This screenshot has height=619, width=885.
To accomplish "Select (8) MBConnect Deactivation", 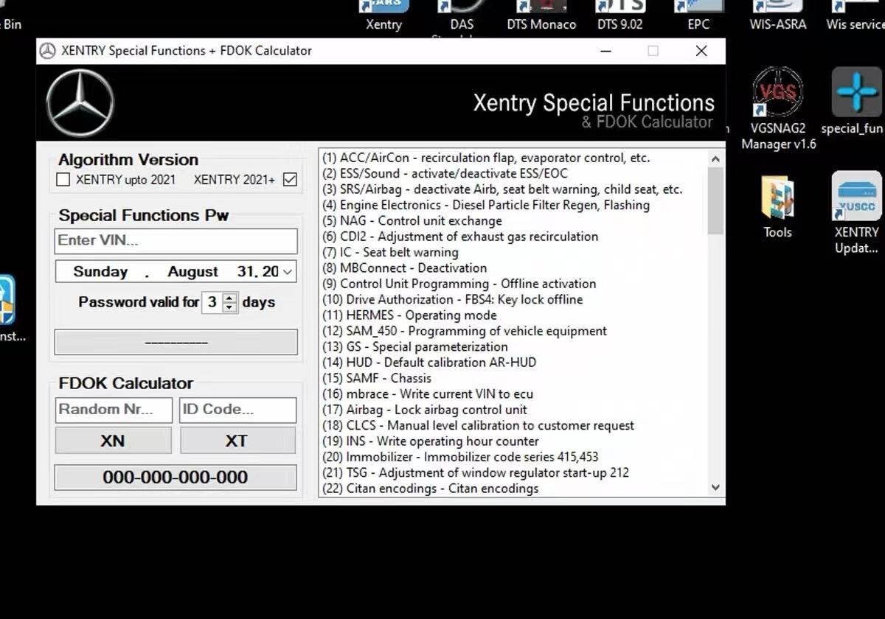I will (404, 268).
